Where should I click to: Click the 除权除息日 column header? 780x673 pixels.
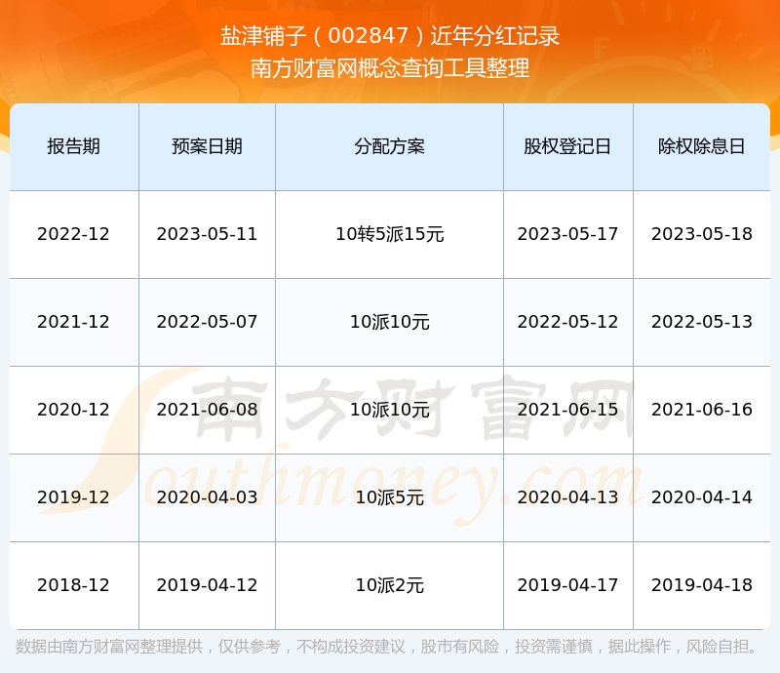[701, 147]
